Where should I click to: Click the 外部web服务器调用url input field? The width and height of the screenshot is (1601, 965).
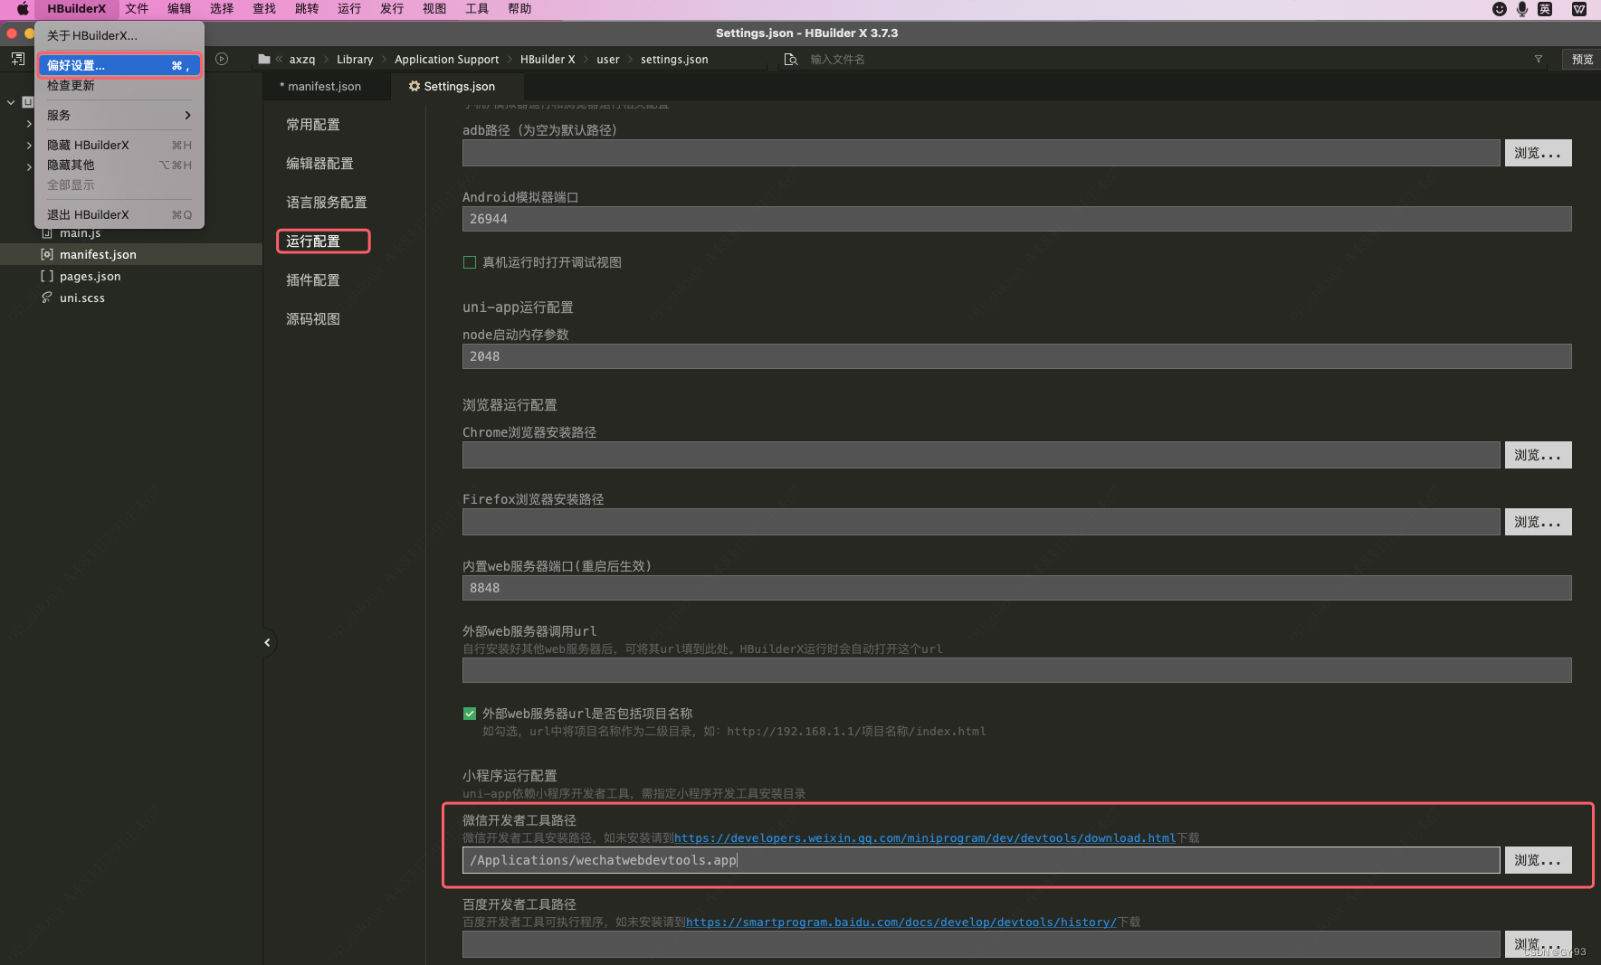(1016, 670)
